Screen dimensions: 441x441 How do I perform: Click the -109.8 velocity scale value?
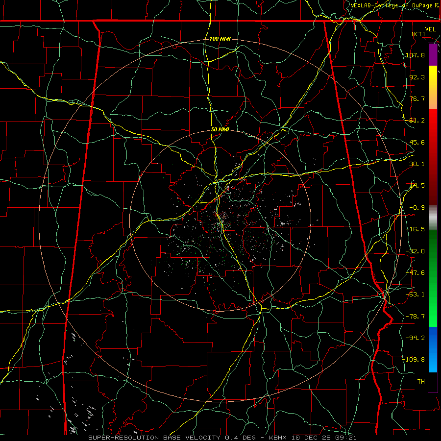point(414,360)
